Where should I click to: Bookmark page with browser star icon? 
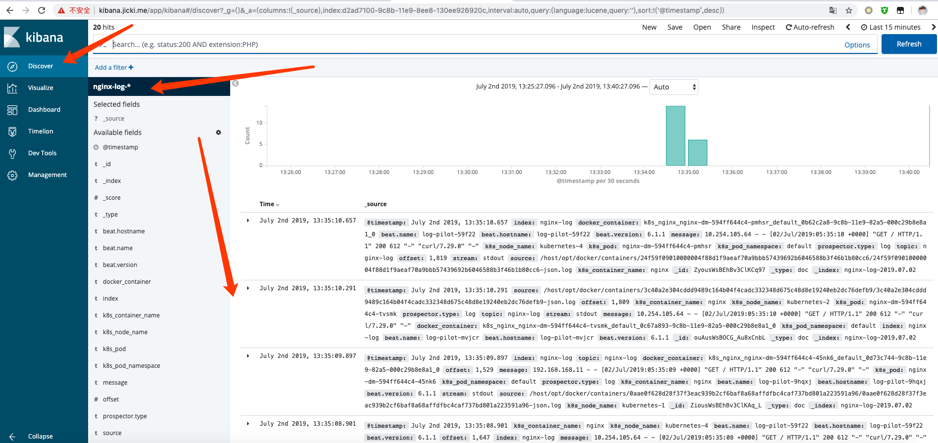pos(849,10)
